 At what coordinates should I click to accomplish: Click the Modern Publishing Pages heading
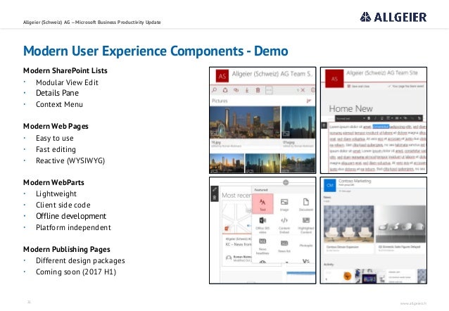coord(67,249)
